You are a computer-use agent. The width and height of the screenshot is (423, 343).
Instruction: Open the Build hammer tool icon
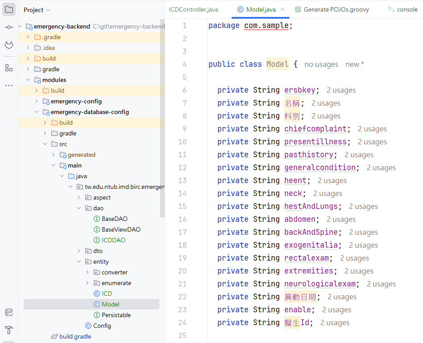pos(9,330)
